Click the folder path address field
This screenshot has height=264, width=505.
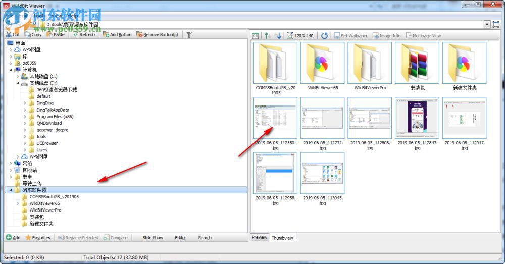point(261,24)
